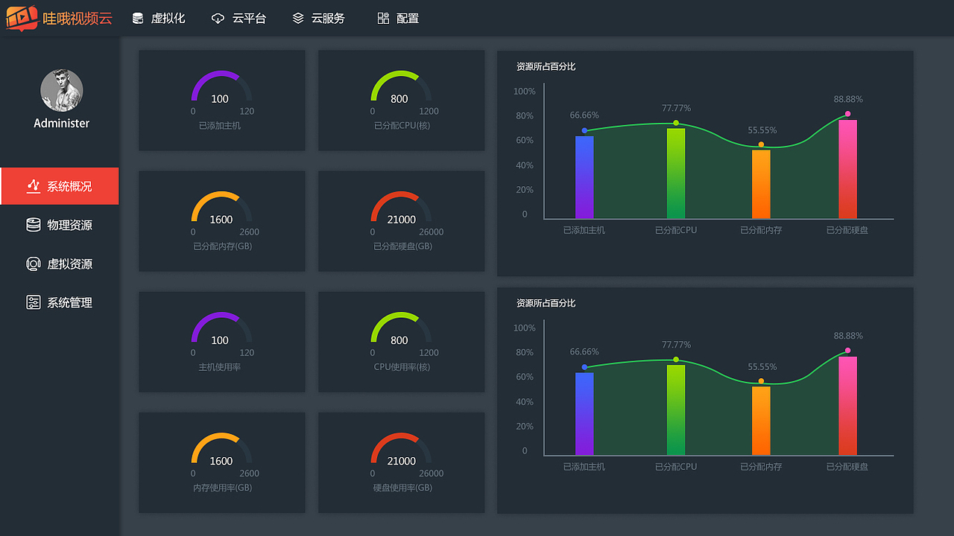This screenshot has width=954, height=536.
Task: Click the 内存使用率(GB) card label
Action: point(222,488)
